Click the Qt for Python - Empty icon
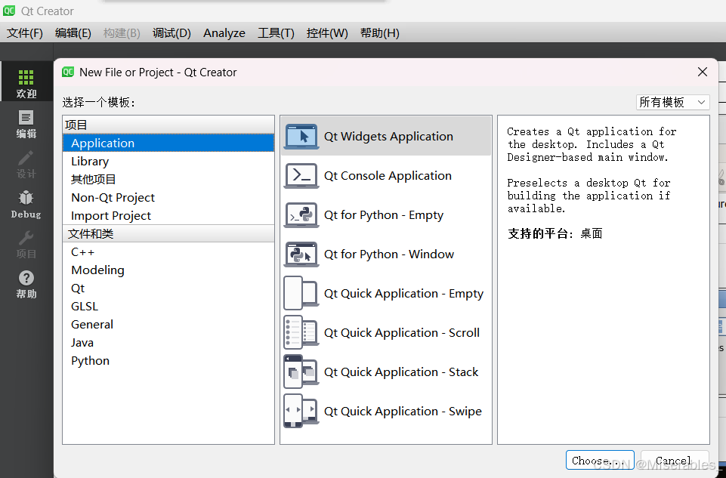This screenshot has width=726, height=478. [301, 215]
